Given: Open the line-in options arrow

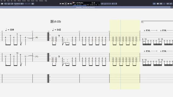Looking at the screenshot, I should 116,4.
